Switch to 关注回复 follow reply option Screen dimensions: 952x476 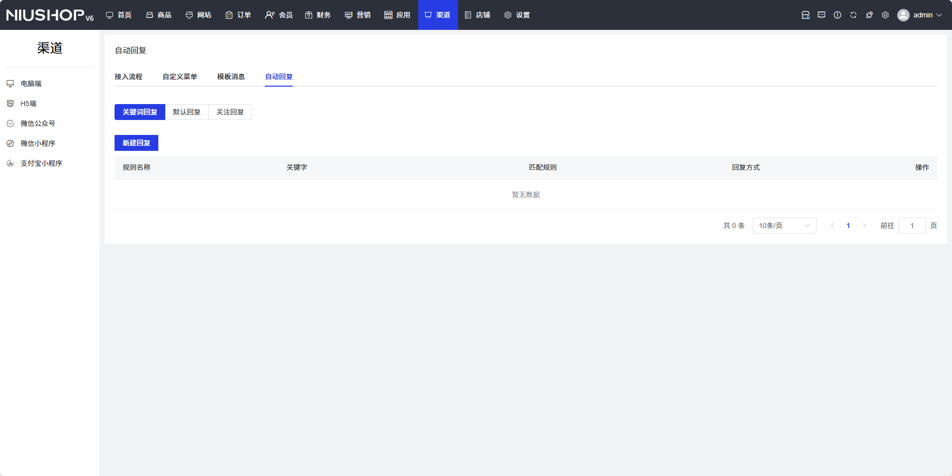pyautogui.click(x=230, y=112)
